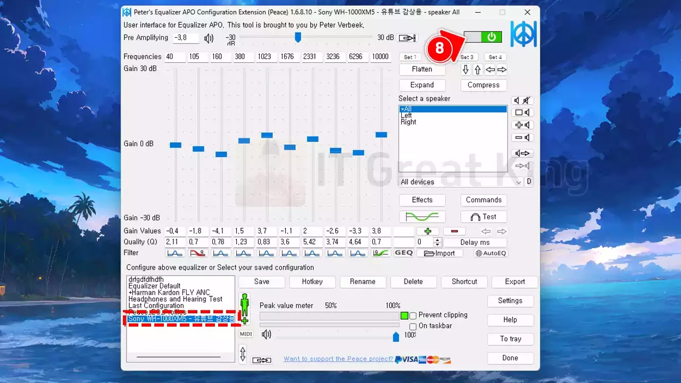
Task: Shift frequencies right with right arrow
Action: coord(502,70)
